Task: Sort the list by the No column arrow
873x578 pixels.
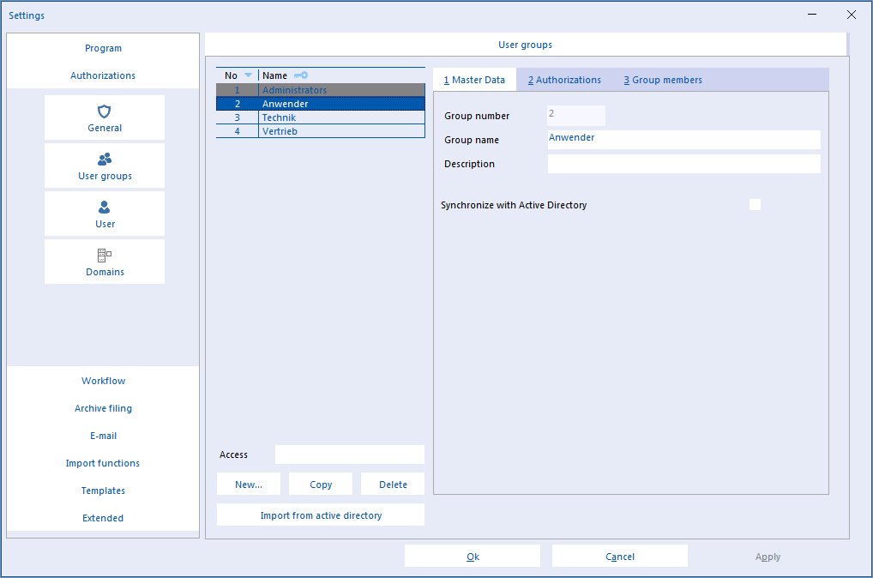Action: (x=249, y=75)
